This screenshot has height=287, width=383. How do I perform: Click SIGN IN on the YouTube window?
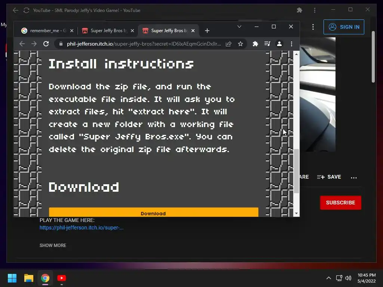pyautogui.click(x=344, y=27)
